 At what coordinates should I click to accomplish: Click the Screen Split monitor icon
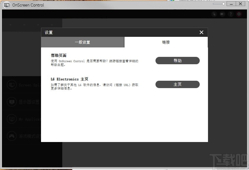click(x=12, y=85)
